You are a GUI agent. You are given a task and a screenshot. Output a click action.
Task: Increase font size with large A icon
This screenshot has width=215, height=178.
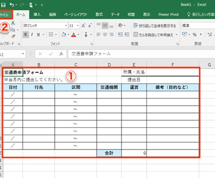(84, 25)
